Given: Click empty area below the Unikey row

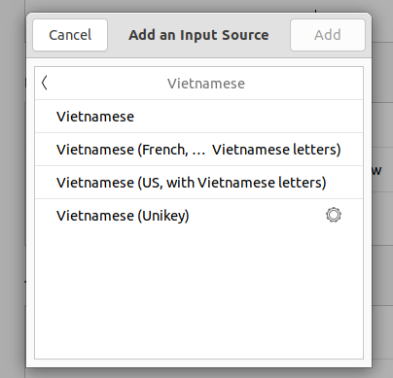Looking at the screenshot, I should [x=198, y=294].
